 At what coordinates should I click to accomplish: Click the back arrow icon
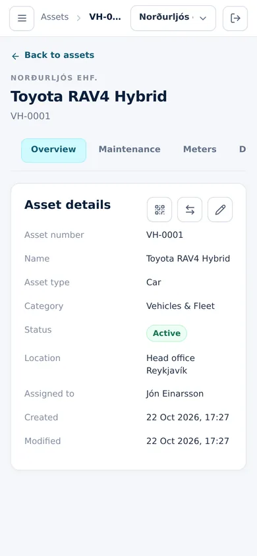tap(15, 56)
